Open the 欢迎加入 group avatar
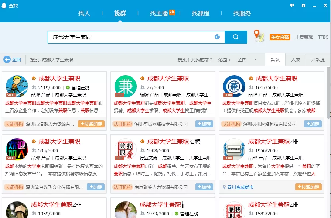This screenshot has width=331, height=218. pyautogui.click(x=17, y=149)
